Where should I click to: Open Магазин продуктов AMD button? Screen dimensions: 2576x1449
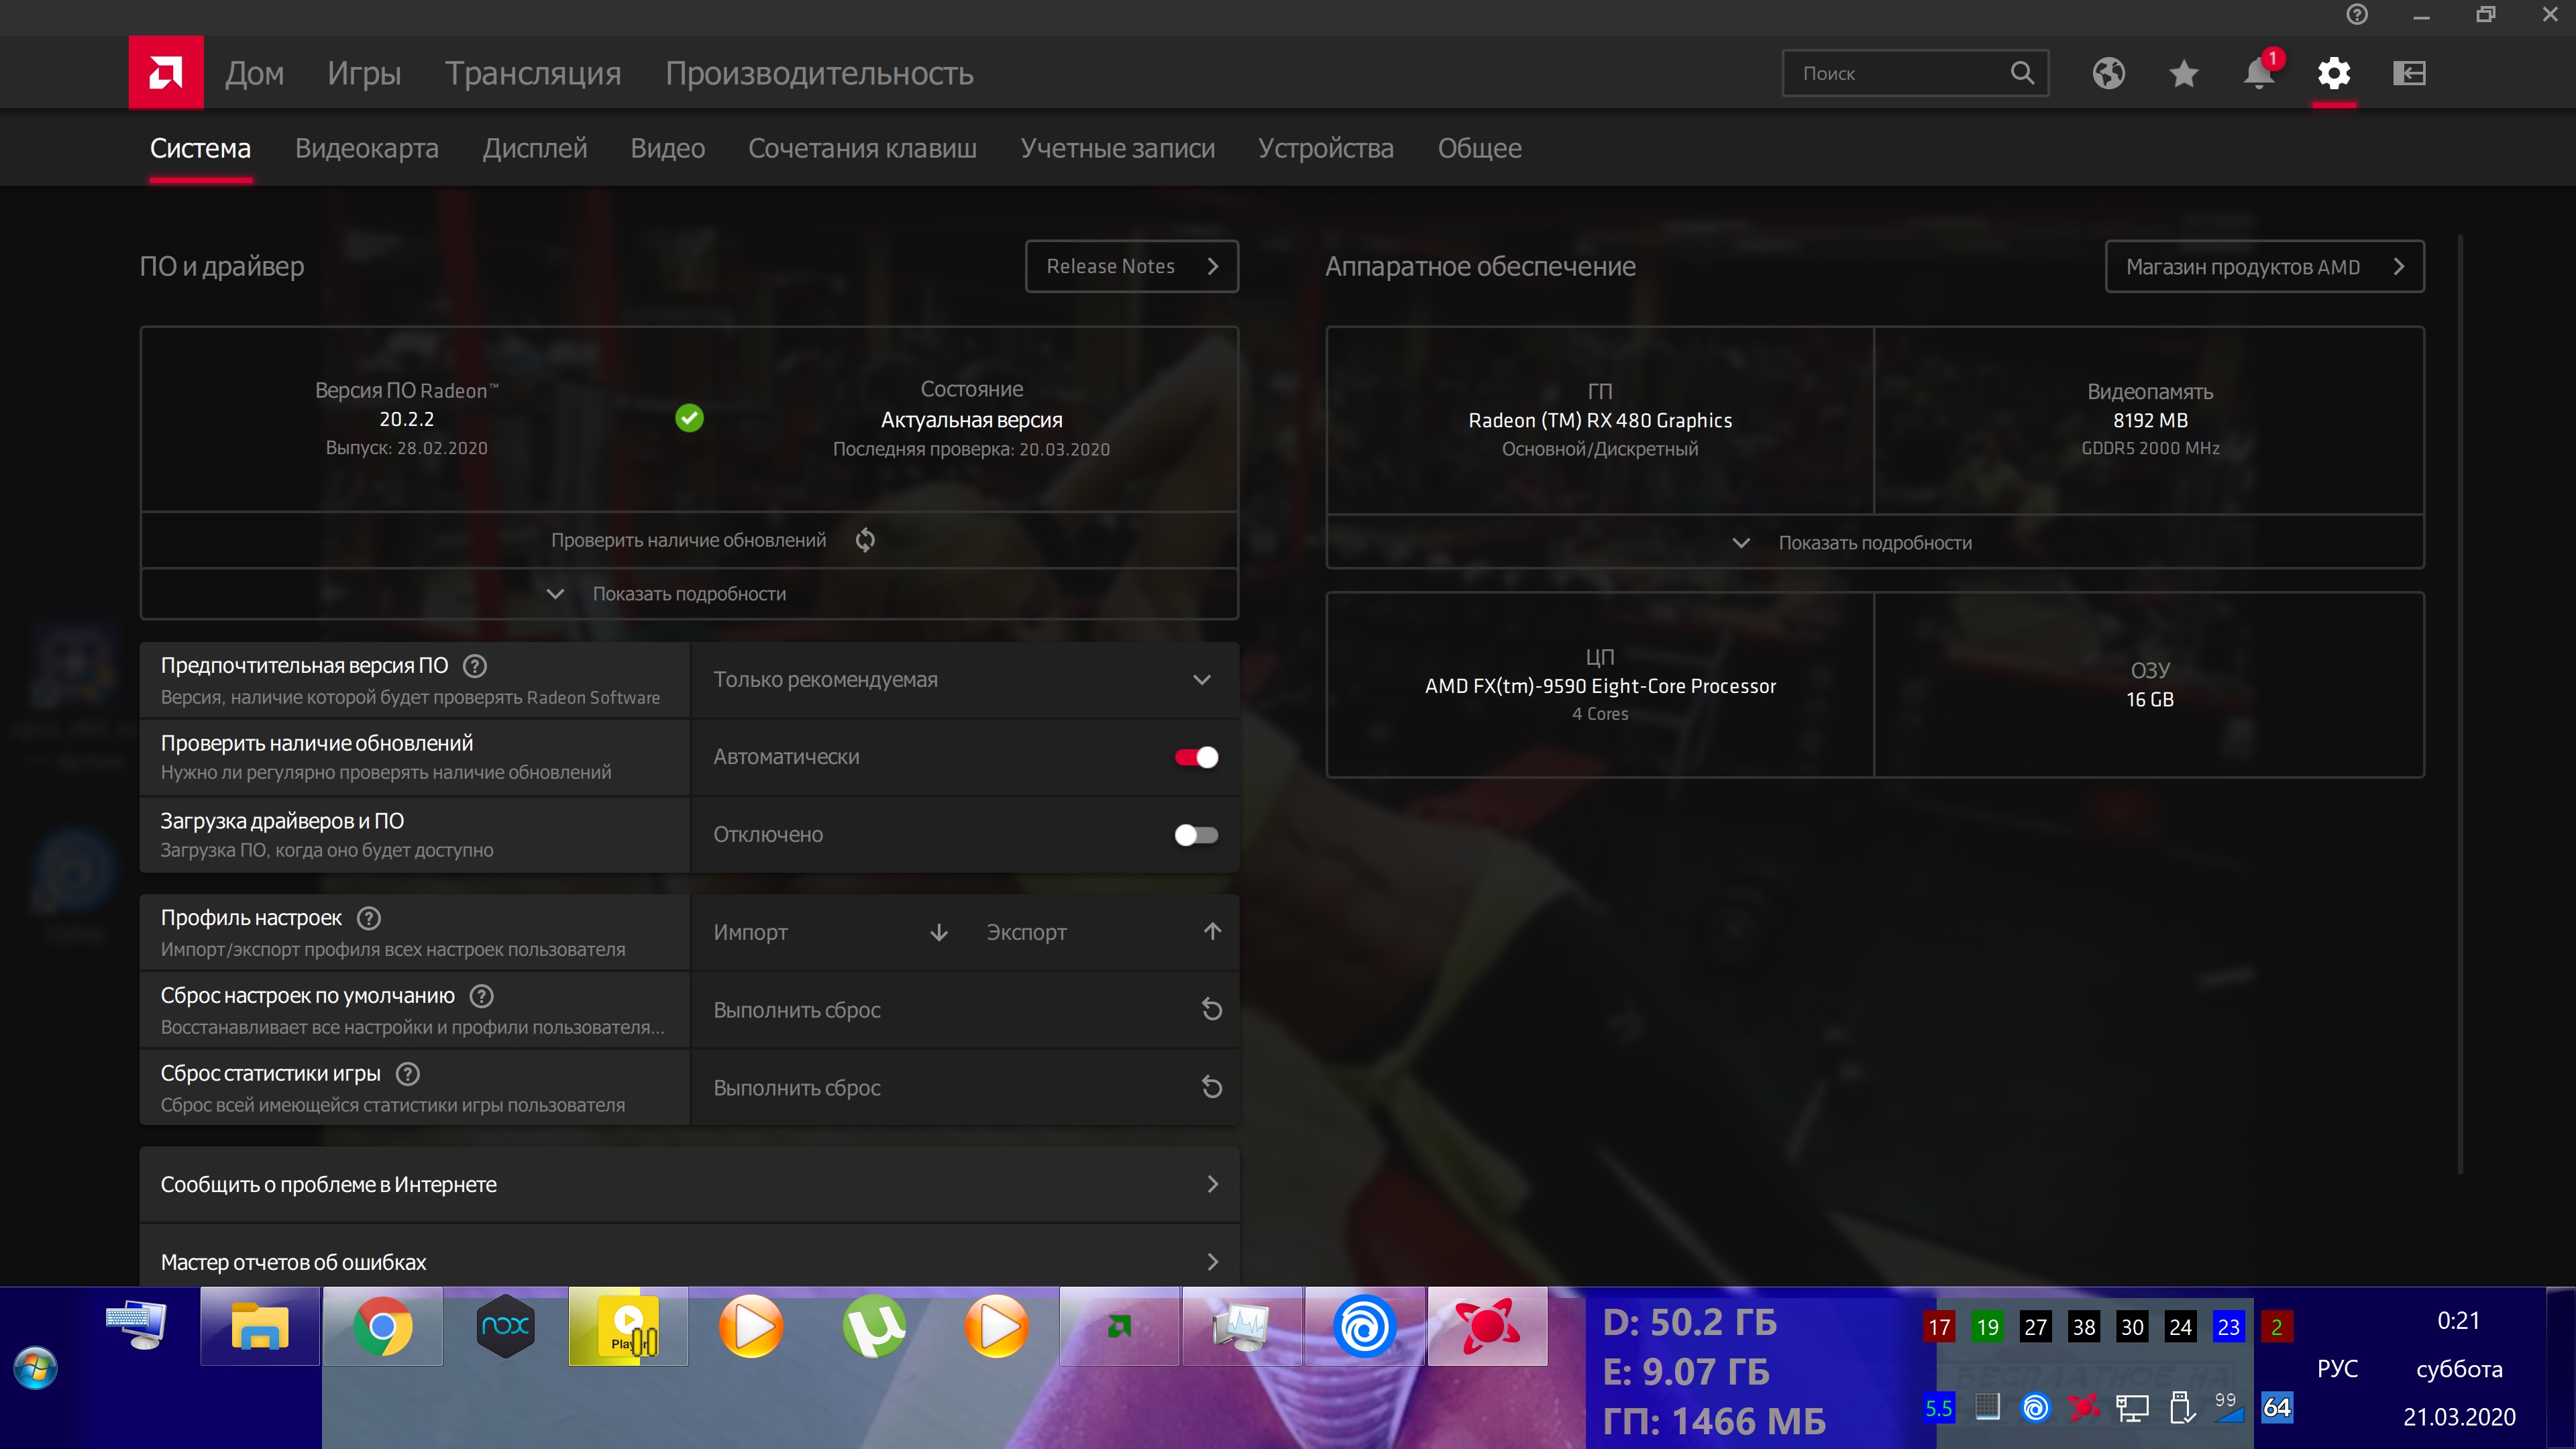[x=2264, y=267]
